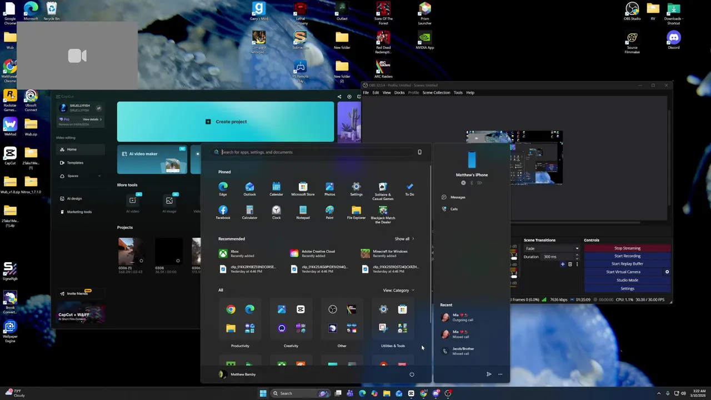Open Scene Collection menu in OBS
This screenshot has width=711, height=400.
436,93
